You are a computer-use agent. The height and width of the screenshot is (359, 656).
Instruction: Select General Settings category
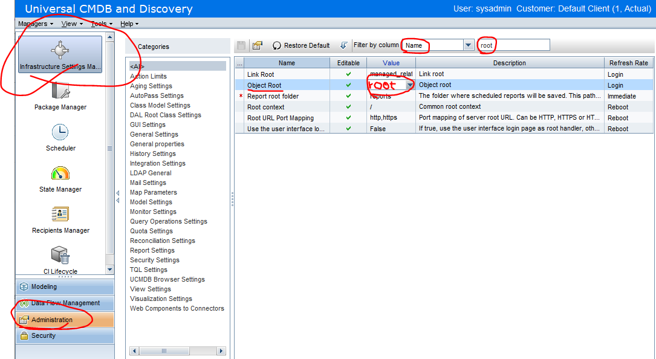[x=154, y=134]
